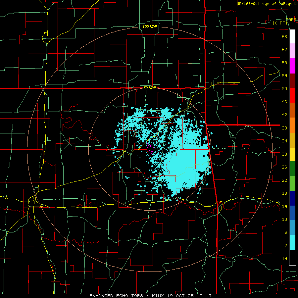Click the small magenta echo cluster near radar center

150,147
